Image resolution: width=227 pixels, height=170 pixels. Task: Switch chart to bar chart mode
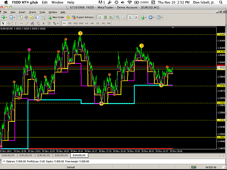click(100, 17)
